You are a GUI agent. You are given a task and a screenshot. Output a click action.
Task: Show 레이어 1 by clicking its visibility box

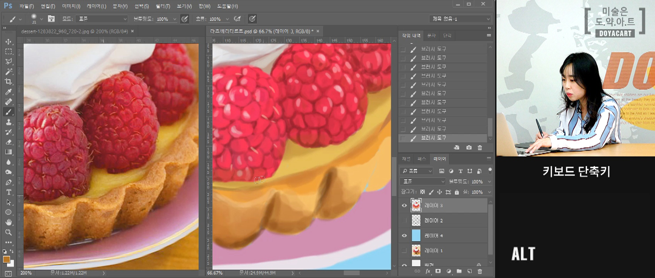(x=404, y=251)
